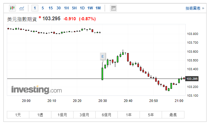Switch to the area line chart icon
The width and height of the screenshot is (210, 125).
22,8
